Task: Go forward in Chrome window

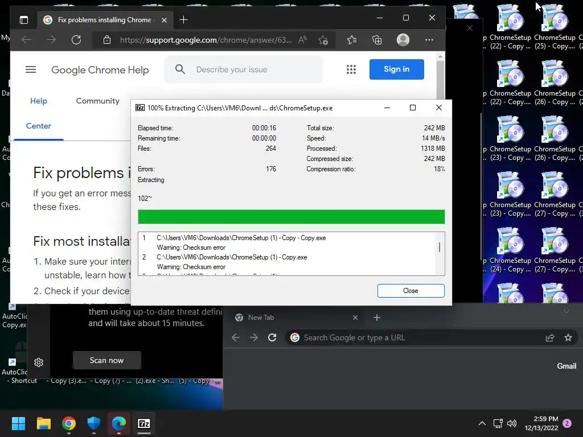Action: (254, 337)
